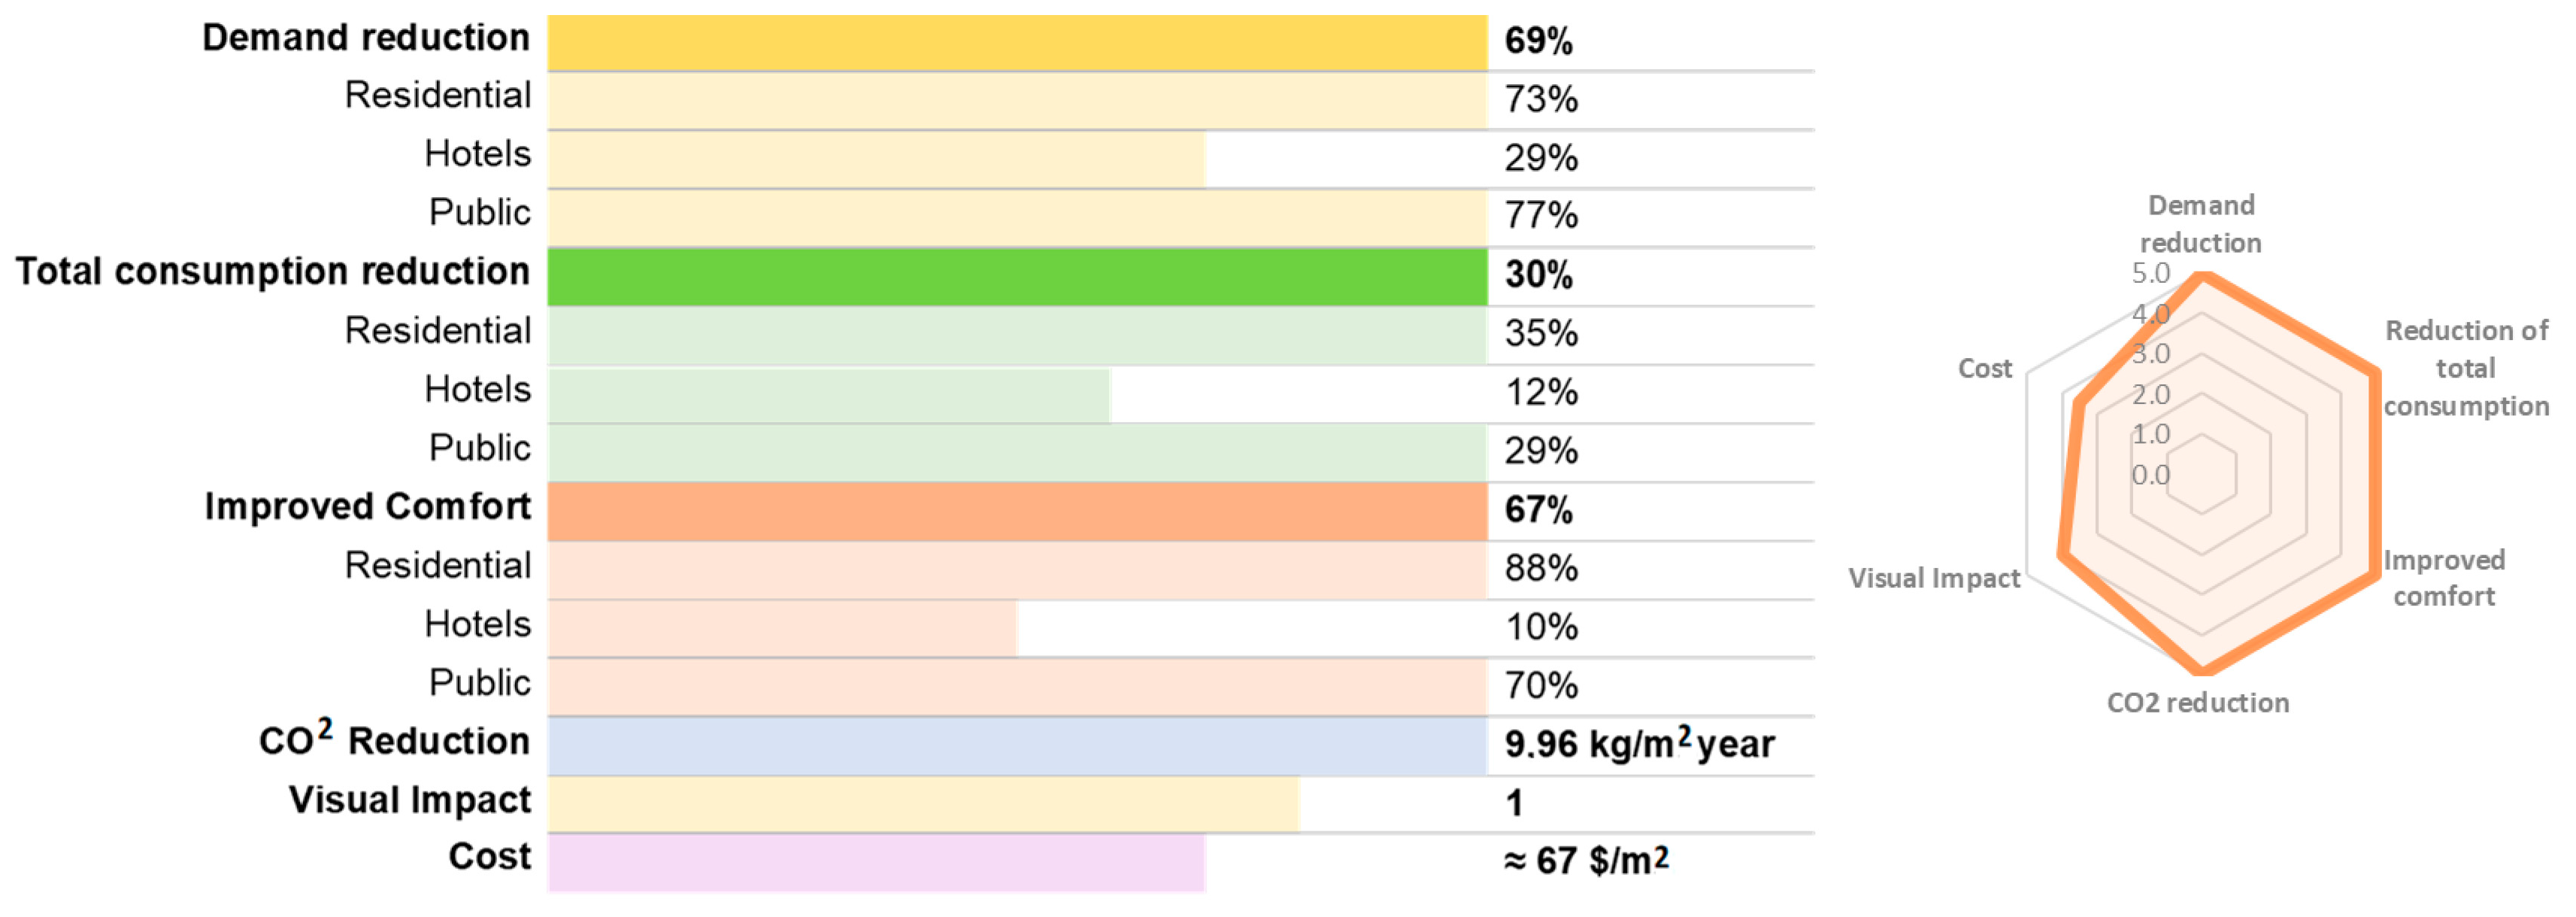The width and height of the screenshot is (2576, 917).
Task: Click the yellow Demand reduction bar
Action: [x=1016, y=42]
